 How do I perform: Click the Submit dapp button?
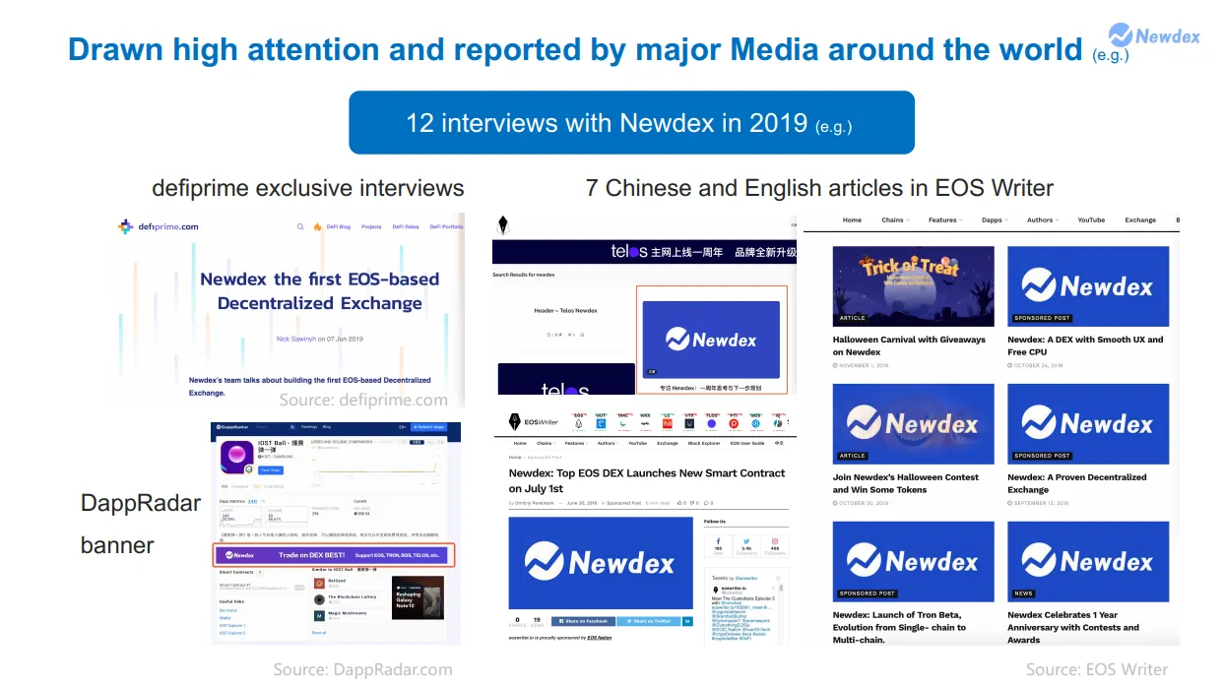click(429, 427)
